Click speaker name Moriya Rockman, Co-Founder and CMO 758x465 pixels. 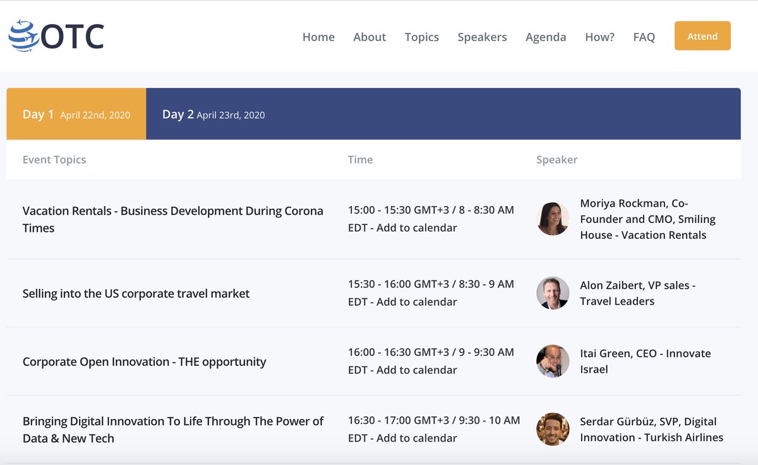tap(647, 219)
